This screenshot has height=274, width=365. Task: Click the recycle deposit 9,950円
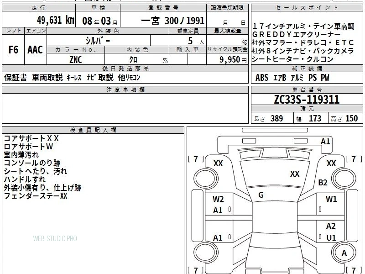pyautogui.click(x=233, y=60)
